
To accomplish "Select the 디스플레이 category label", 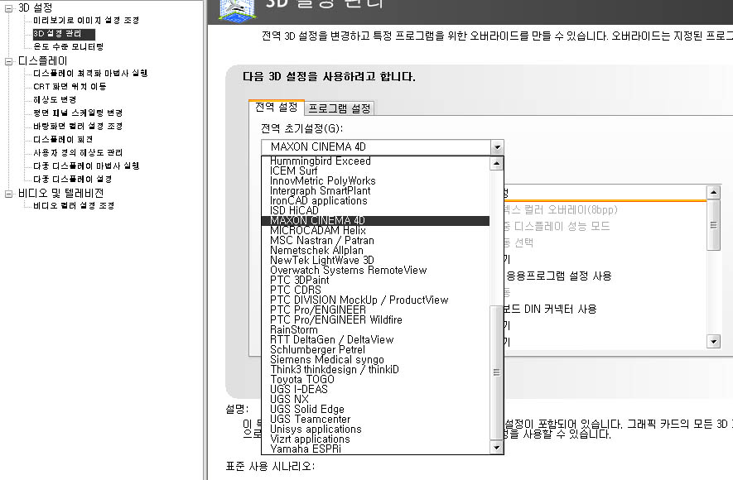I will click(x=42, y=61).
